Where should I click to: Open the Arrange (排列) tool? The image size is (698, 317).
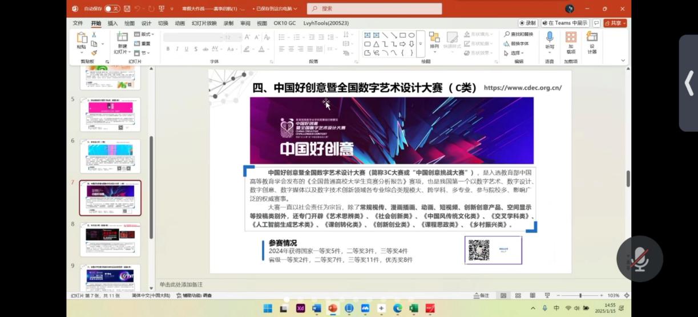(x=434, y=39)
